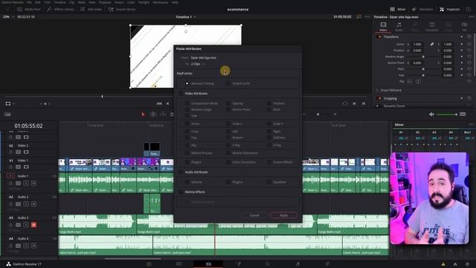Open the Timeline menu

pyautogui.click(x=59, y=2)
